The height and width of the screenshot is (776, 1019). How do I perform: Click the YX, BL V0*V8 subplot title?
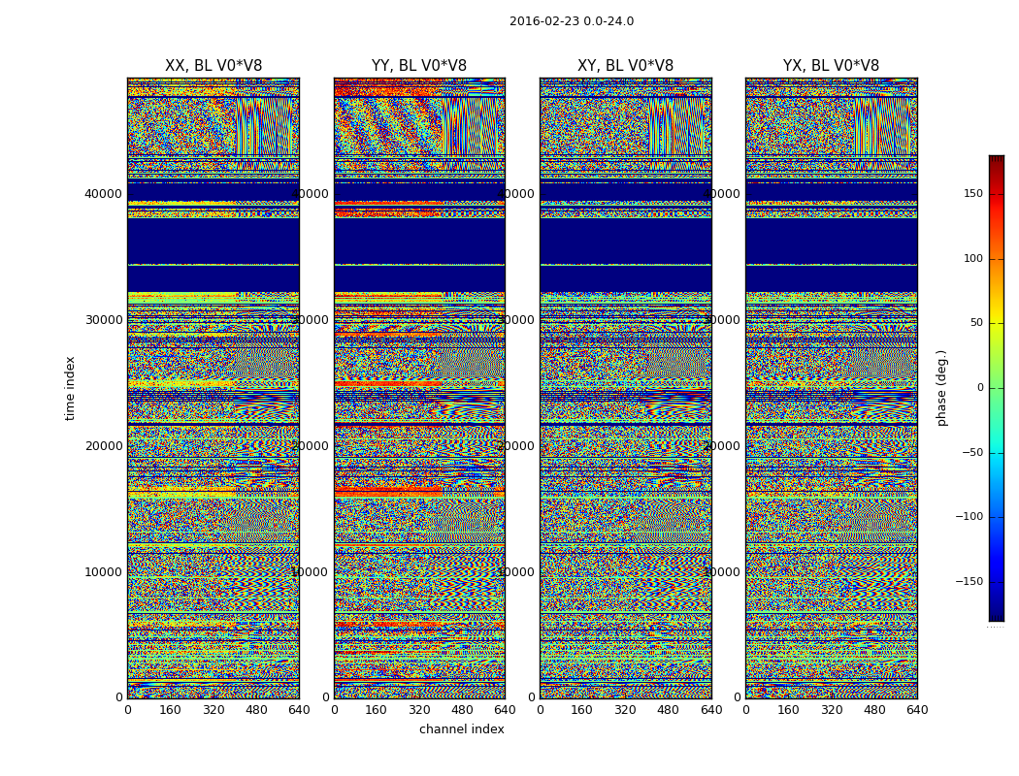[831, 66]
